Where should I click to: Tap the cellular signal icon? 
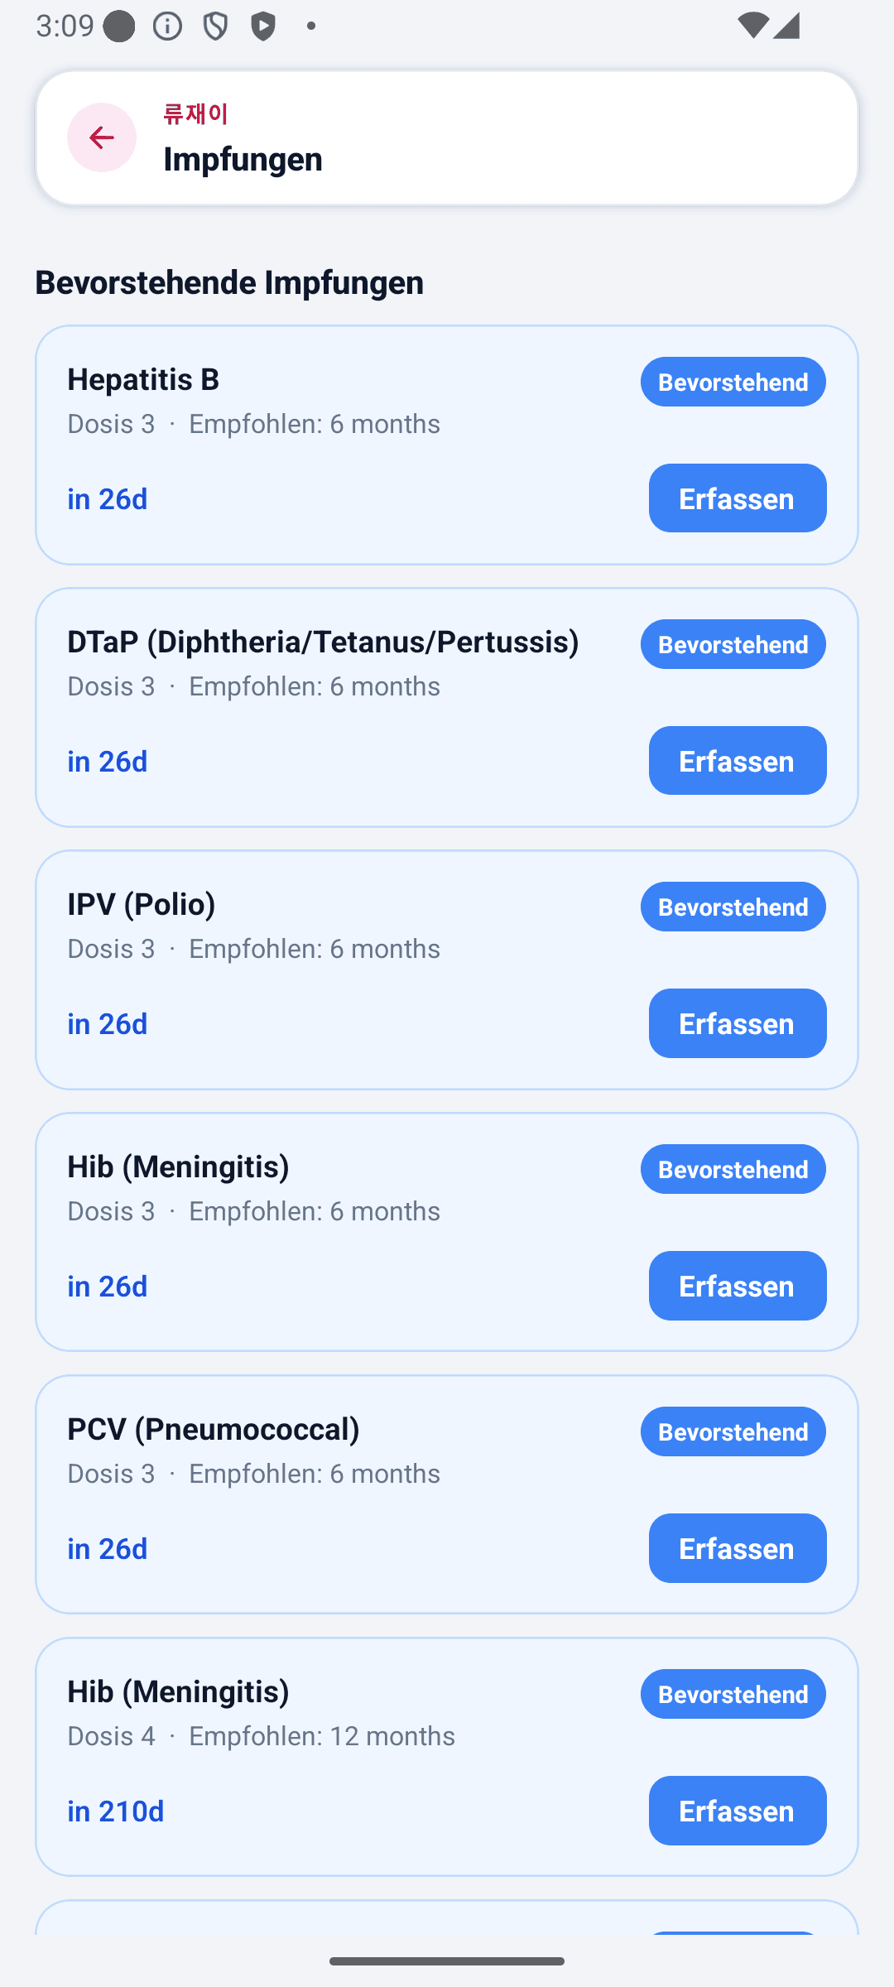786,26
